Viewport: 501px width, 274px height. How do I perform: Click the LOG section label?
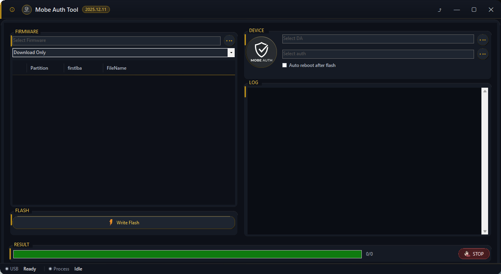tap(254, 83)
